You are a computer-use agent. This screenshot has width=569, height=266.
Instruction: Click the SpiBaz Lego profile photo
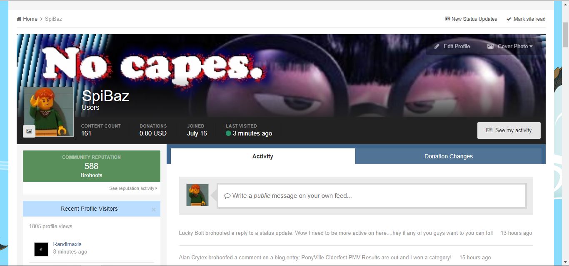pos(49,111)
